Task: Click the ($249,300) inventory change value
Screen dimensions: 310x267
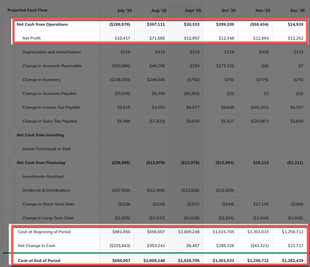Action: point(120,80)
